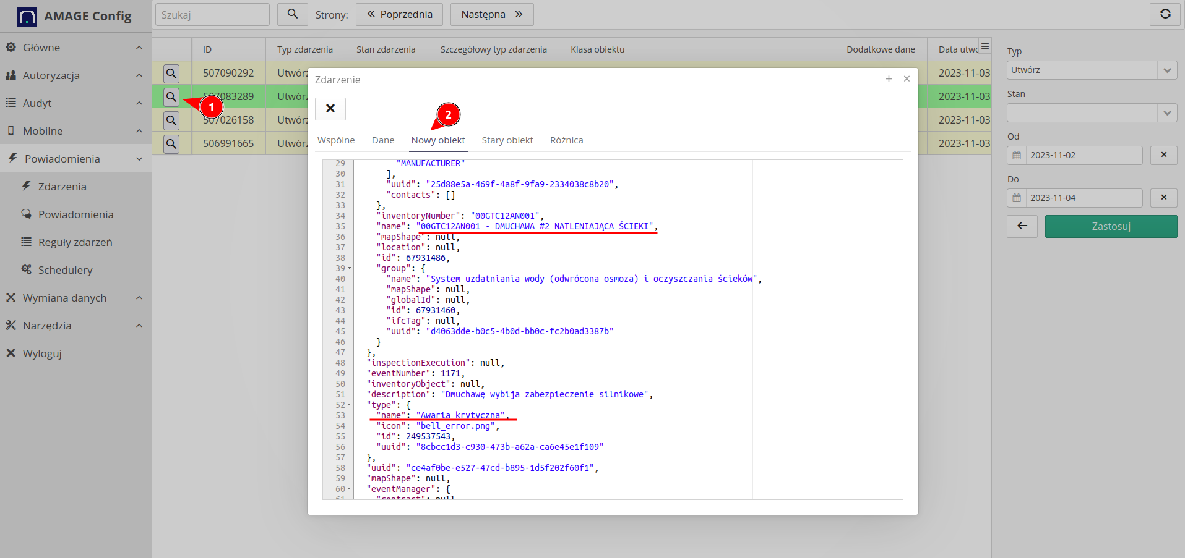Click the refresh icon in top right
Image resolution: width=1185 pixels, height=558 pixels.
tap(1165, 14)
